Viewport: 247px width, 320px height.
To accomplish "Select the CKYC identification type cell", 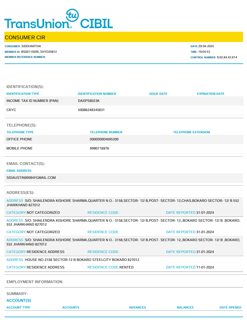I will 11,110.
